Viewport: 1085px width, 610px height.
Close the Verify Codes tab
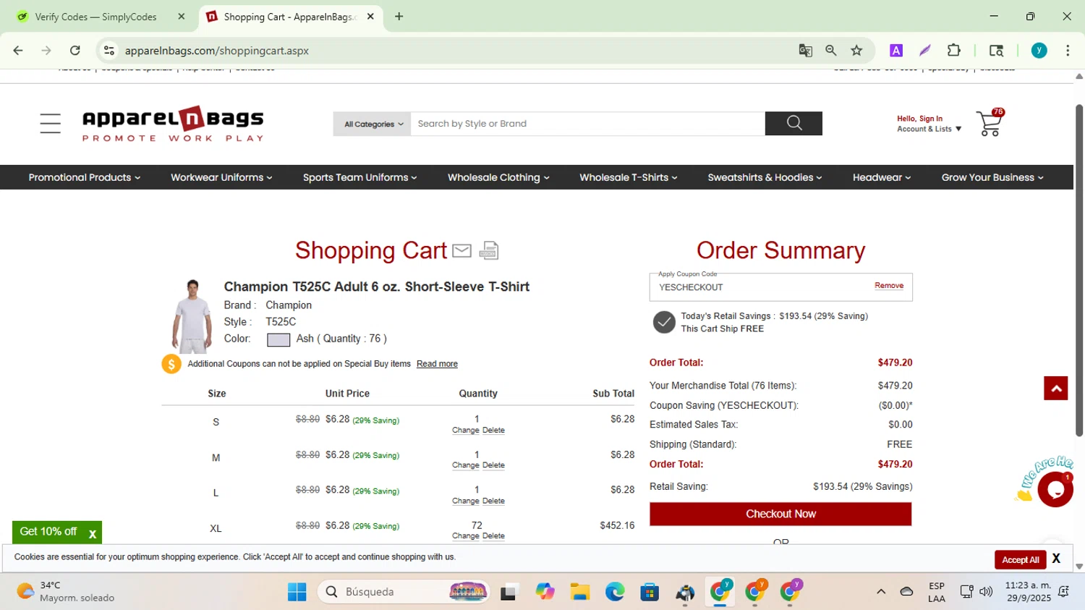[x=182, y=17]
